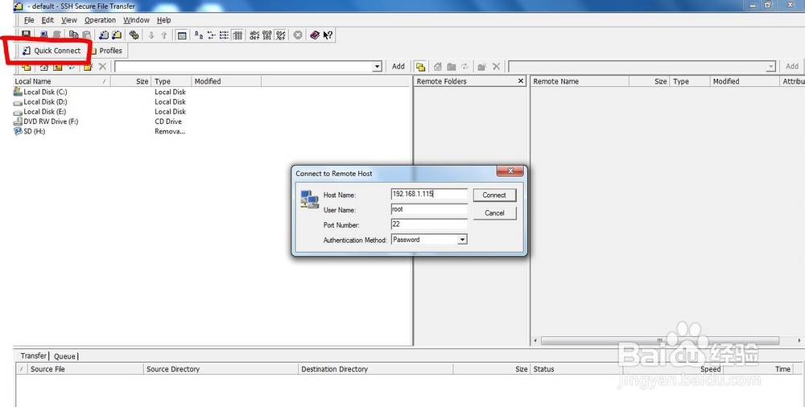Click the What's This help cursor icon
This screenshot has width=805, height=407.
[328, 35]
